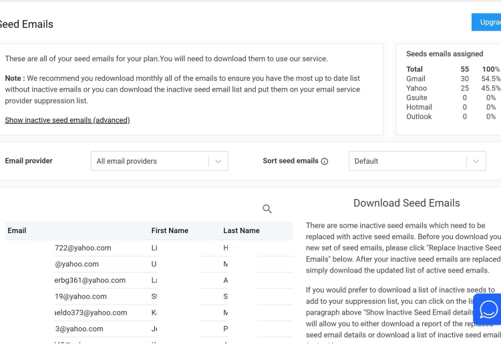Click the 19@yahoo.com email entry

81,297
